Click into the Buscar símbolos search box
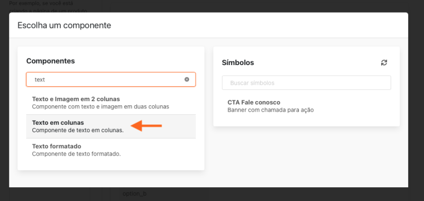424x201 pixels. pos(306,83)
